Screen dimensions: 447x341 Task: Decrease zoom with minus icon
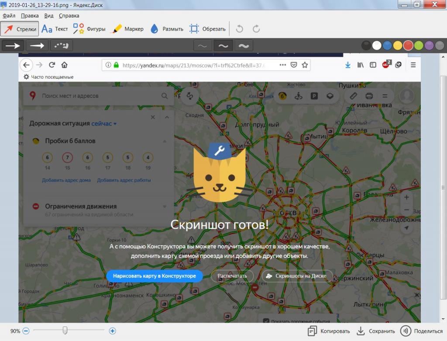point(26,331)
